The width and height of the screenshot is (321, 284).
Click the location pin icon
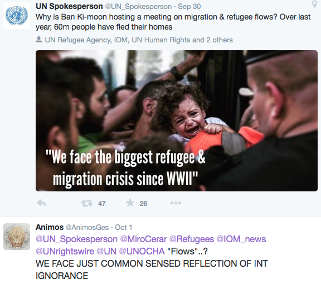click(314, 4)
